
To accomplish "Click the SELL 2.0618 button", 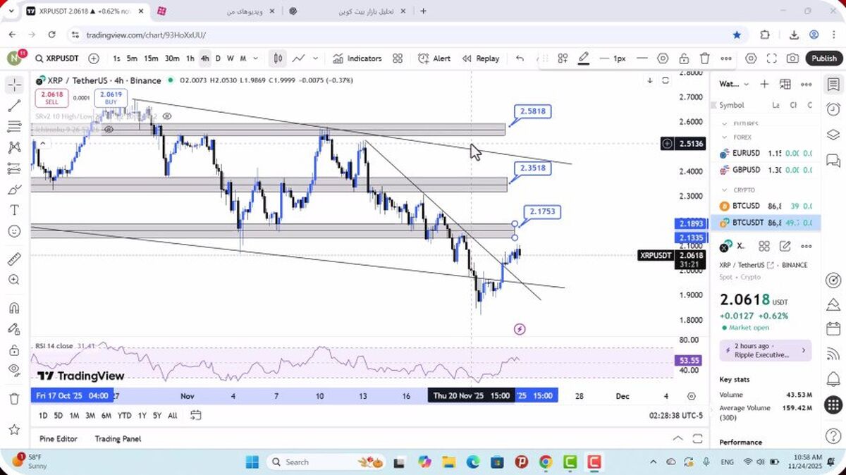I will (x=51, y=97).
